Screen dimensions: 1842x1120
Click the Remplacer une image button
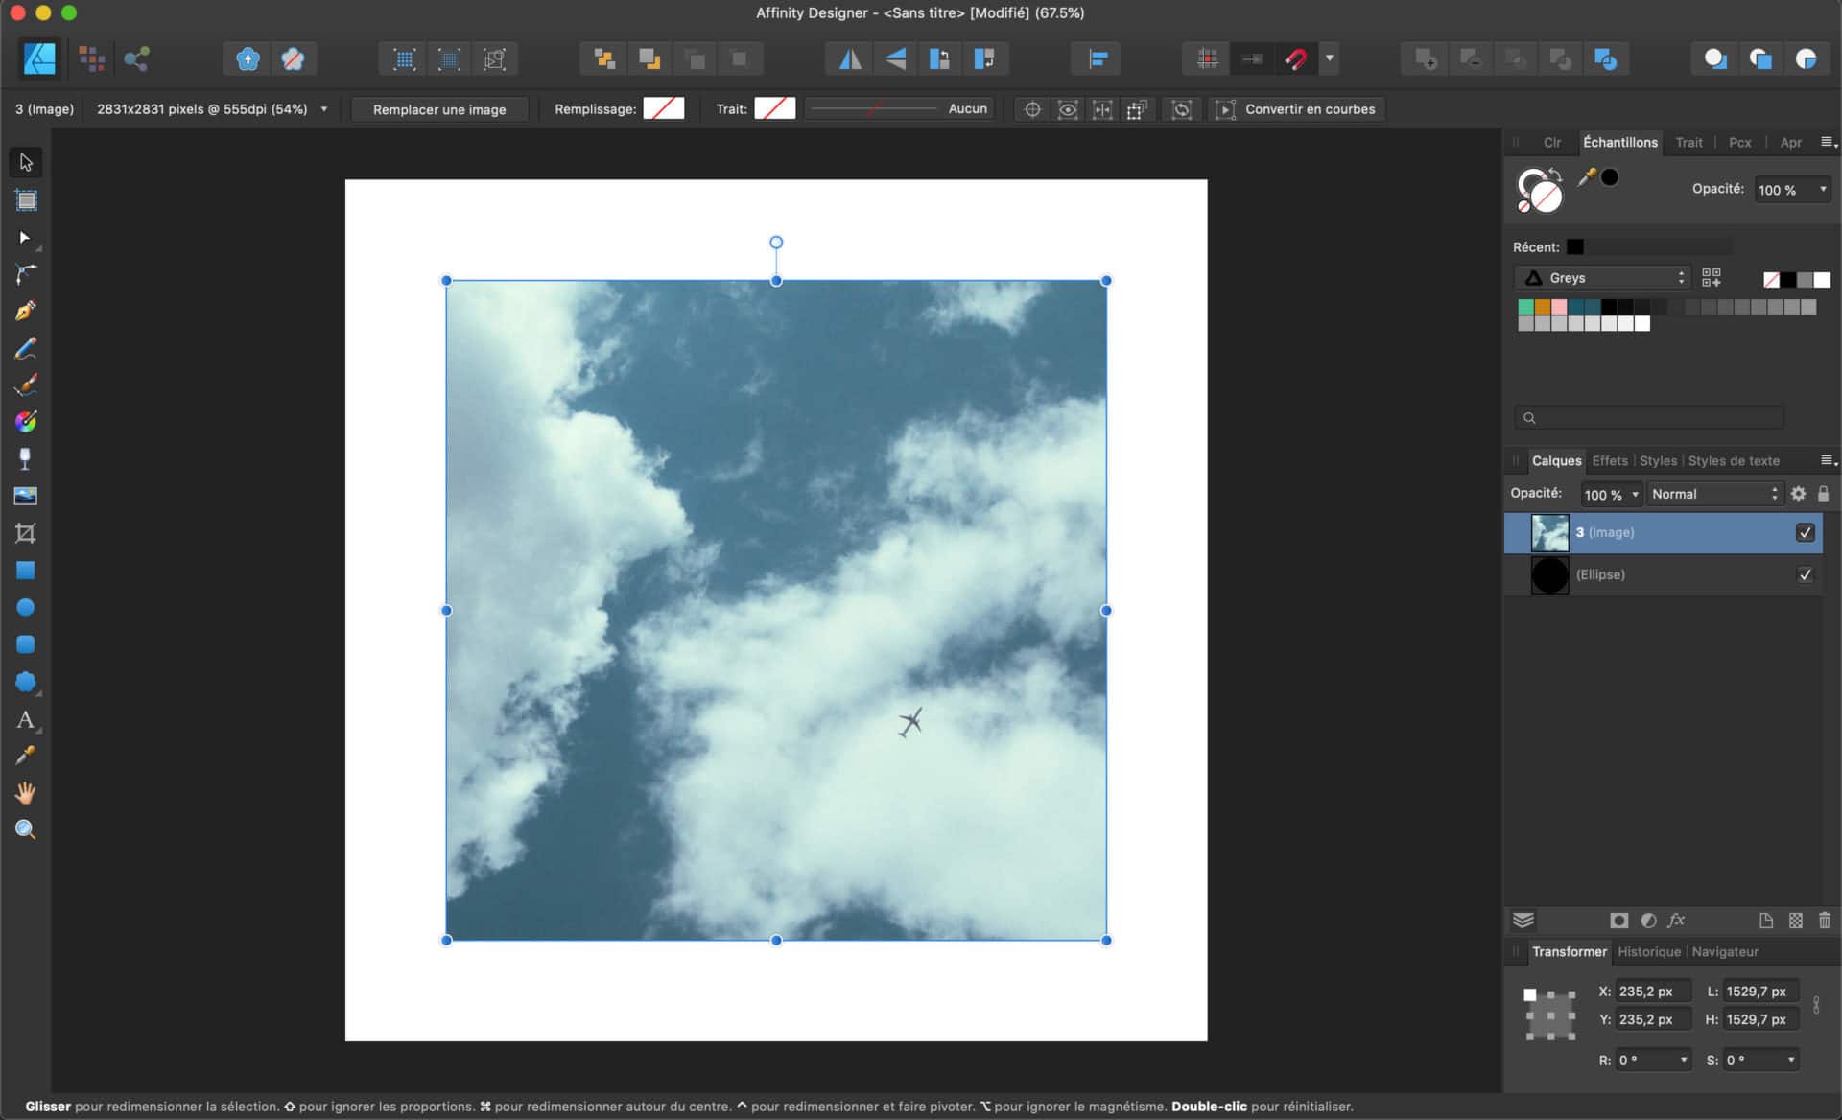click(438, 109)
